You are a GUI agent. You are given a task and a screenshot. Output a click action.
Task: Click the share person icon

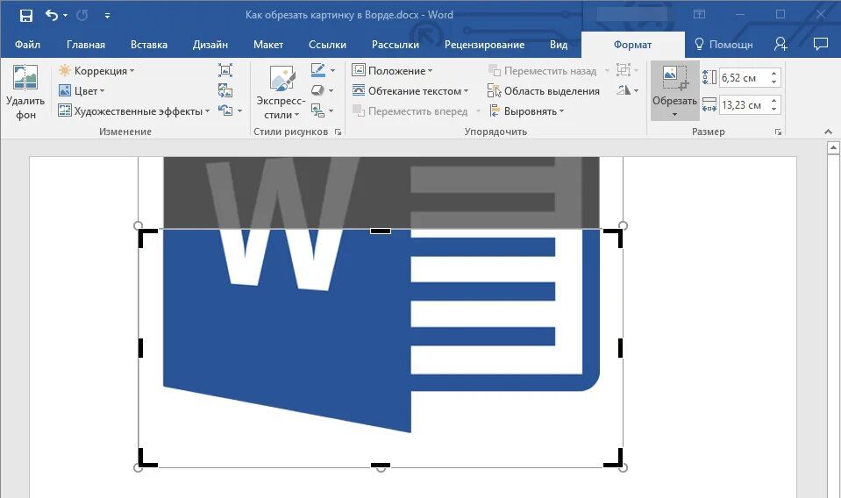[x=780, y=45]
